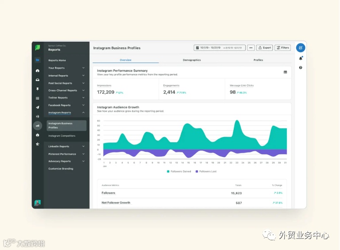The height and width of the screenshot is (250, 340).
Task: Click the blue compose pencil button
Action: click(301, 48)
